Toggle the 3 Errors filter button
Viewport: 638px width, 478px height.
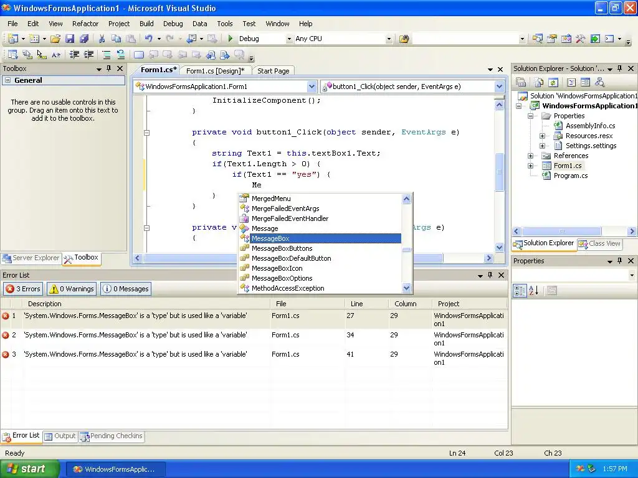click(23, 289)
